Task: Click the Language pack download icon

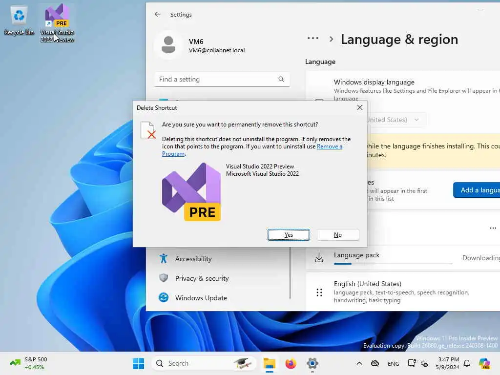Action: pyautogui.click(x=319, y=257)
